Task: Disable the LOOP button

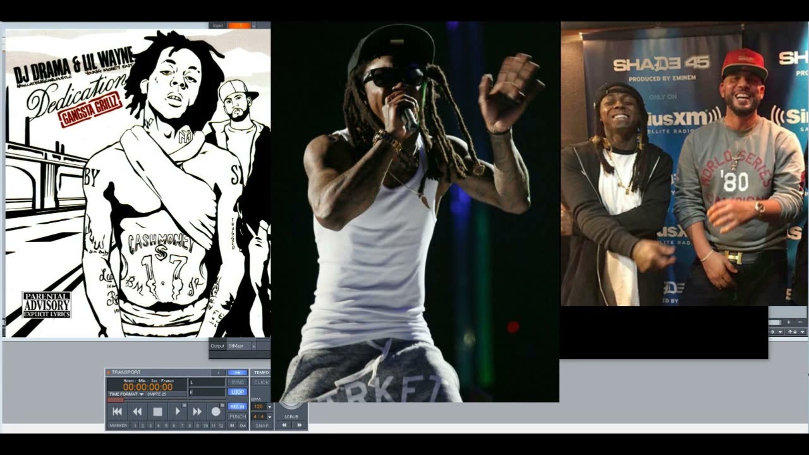Action: pyautogui.click(x=238, y=392)
